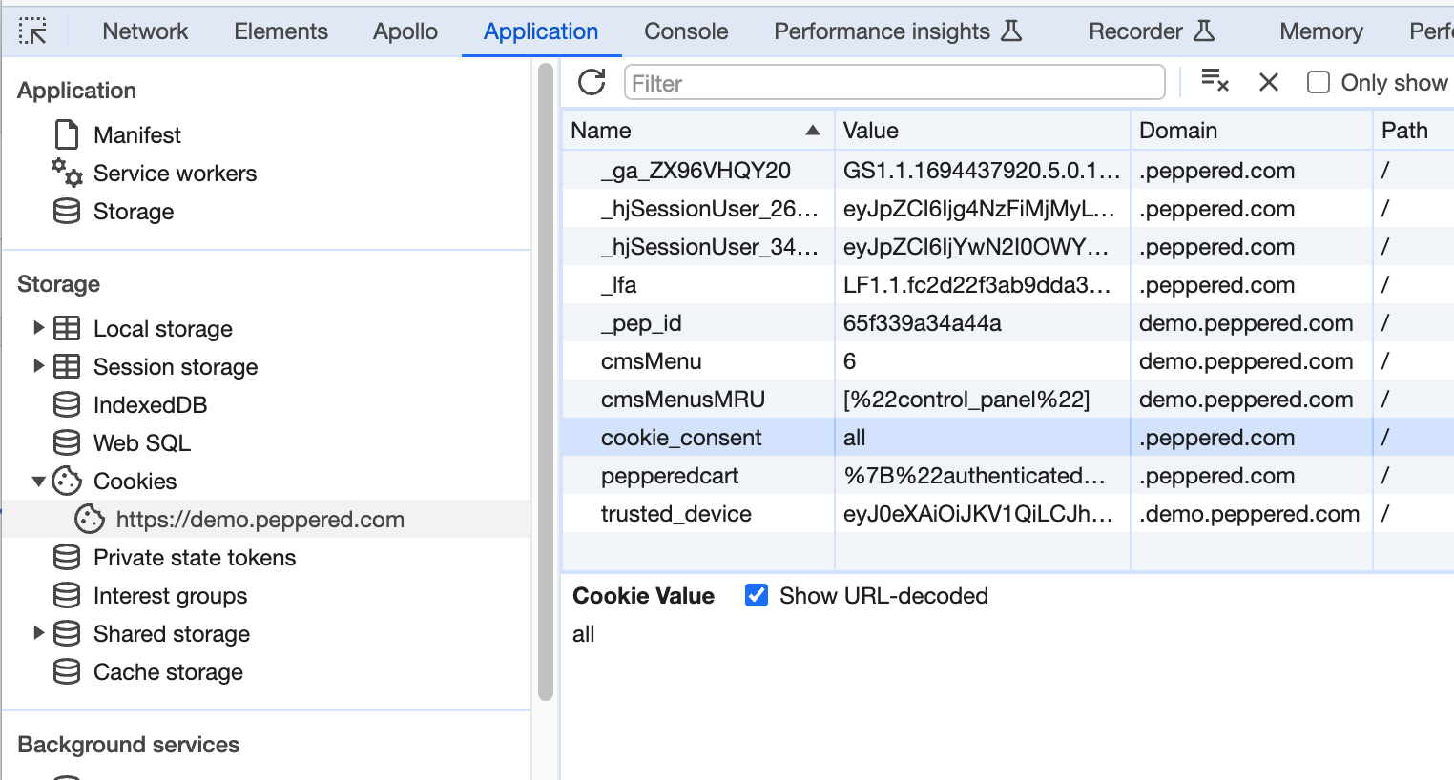Sort by the Value column header
Screen dimensions: 1454x780
point(983,131)
